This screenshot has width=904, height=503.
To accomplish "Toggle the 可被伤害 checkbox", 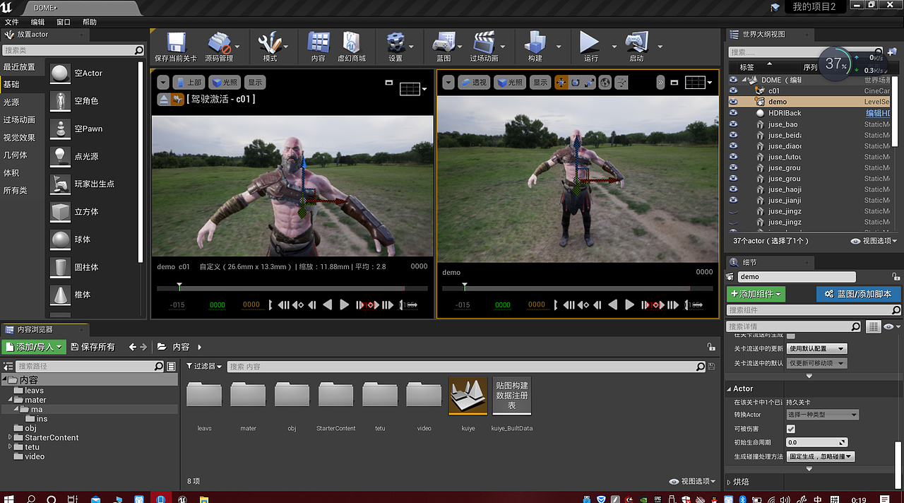I will point(791,429).
